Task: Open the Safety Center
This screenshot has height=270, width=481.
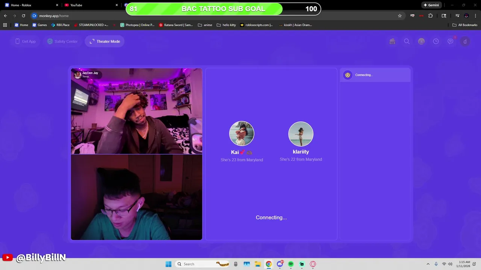Action: tap(62, 41)
